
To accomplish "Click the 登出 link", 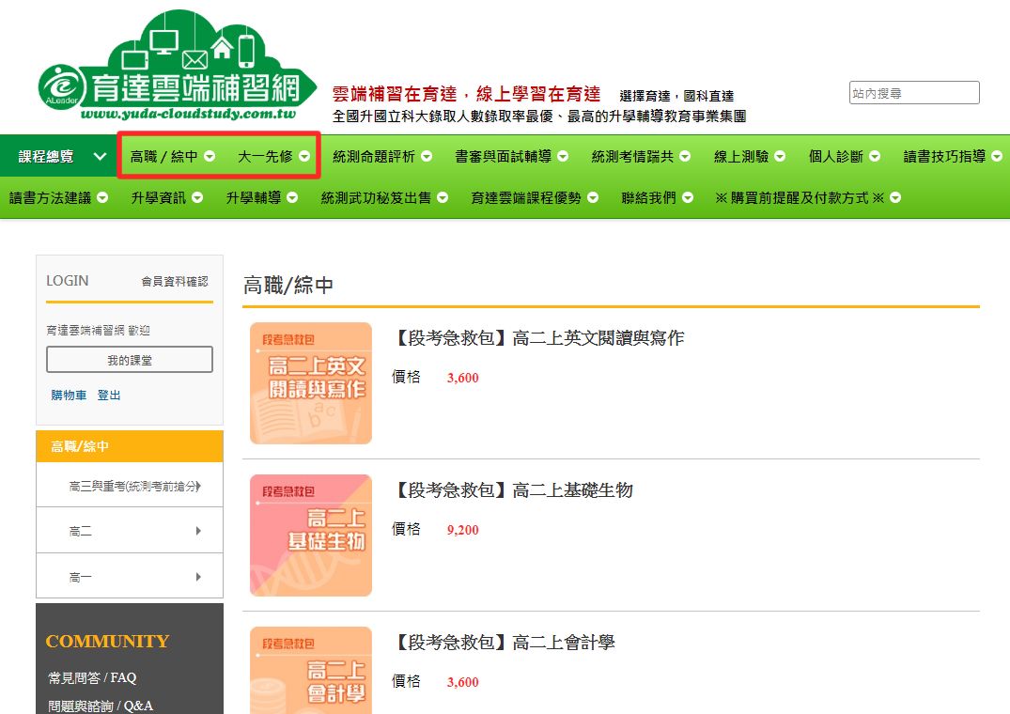I will (x=109, y=396).
